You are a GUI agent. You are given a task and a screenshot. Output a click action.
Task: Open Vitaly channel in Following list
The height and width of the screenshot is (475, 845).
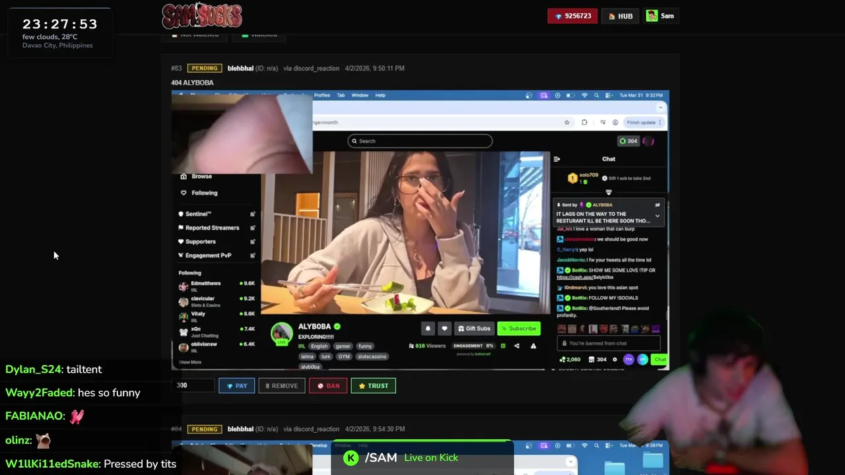coord(217,316)
